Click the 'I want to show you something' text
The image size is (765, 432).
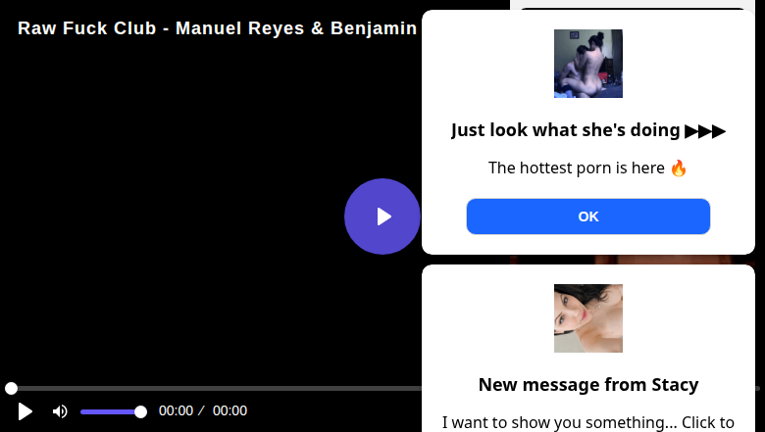[x=587, y=422]
